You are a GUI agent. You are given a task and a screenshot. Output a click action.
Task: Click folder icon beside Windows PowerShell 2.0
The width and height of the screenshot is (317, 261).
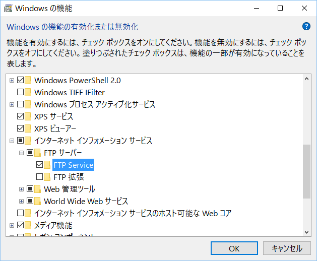28,80
